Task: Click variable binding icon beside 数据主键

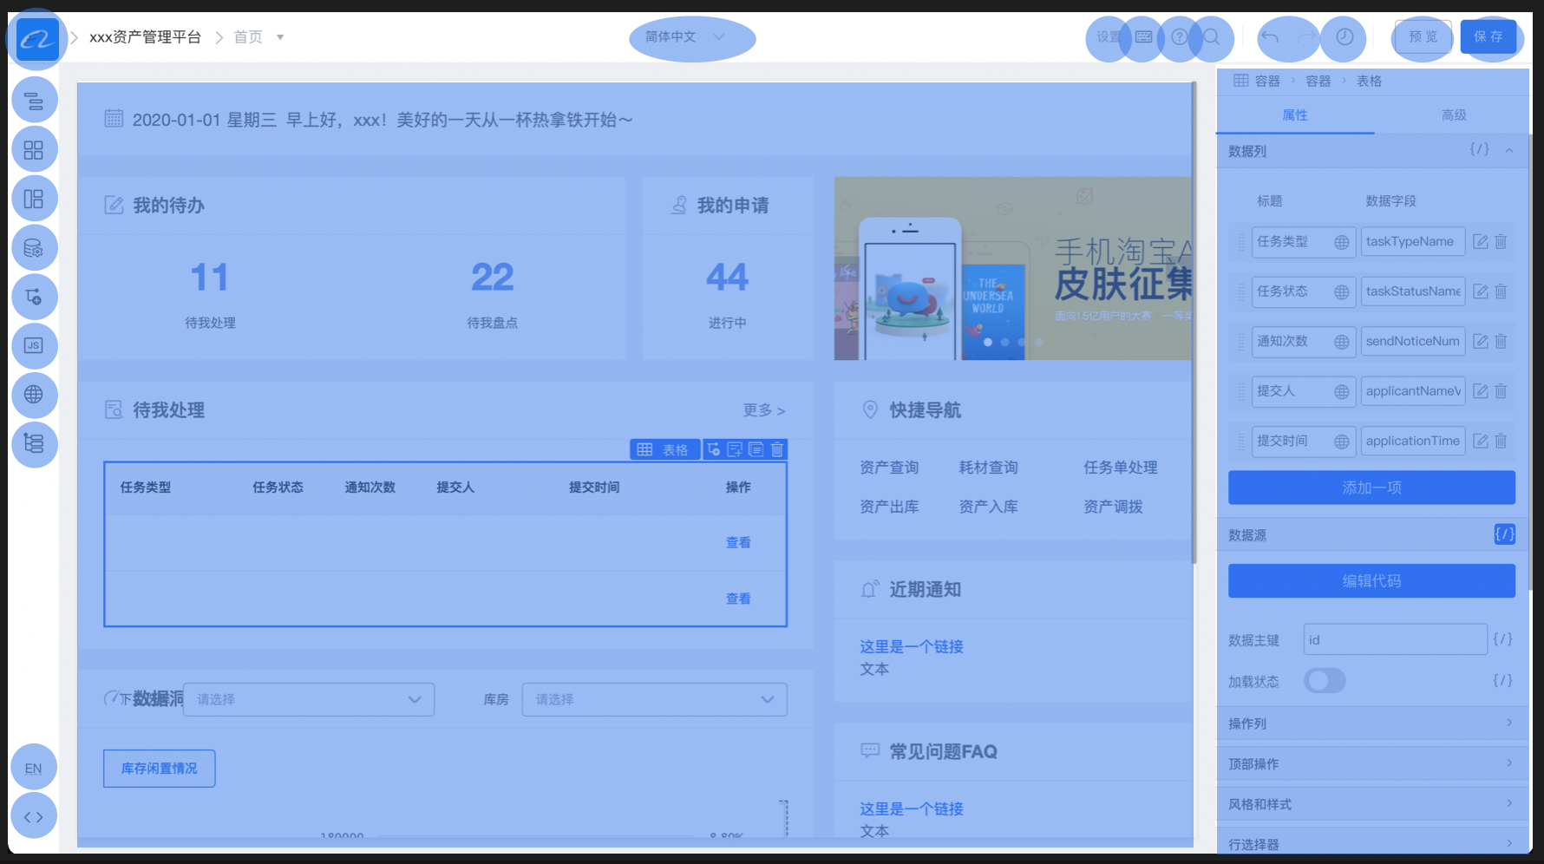Action: pyautogui.click(x=1503, y=639)
